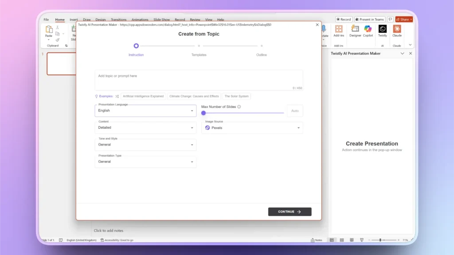Open the Presentation Language dropdown
454x255 pixels.
(145, 111)
